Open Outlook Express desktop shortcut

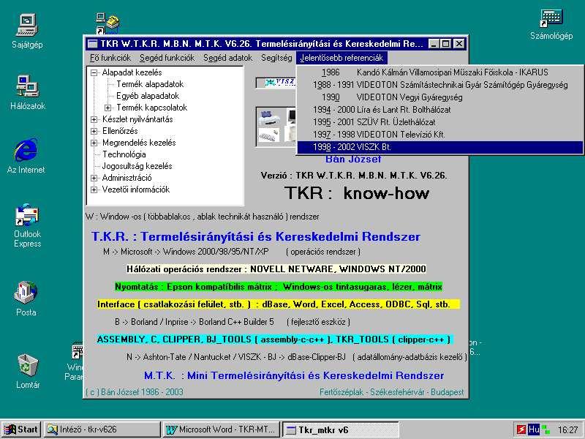coord(27,225)
